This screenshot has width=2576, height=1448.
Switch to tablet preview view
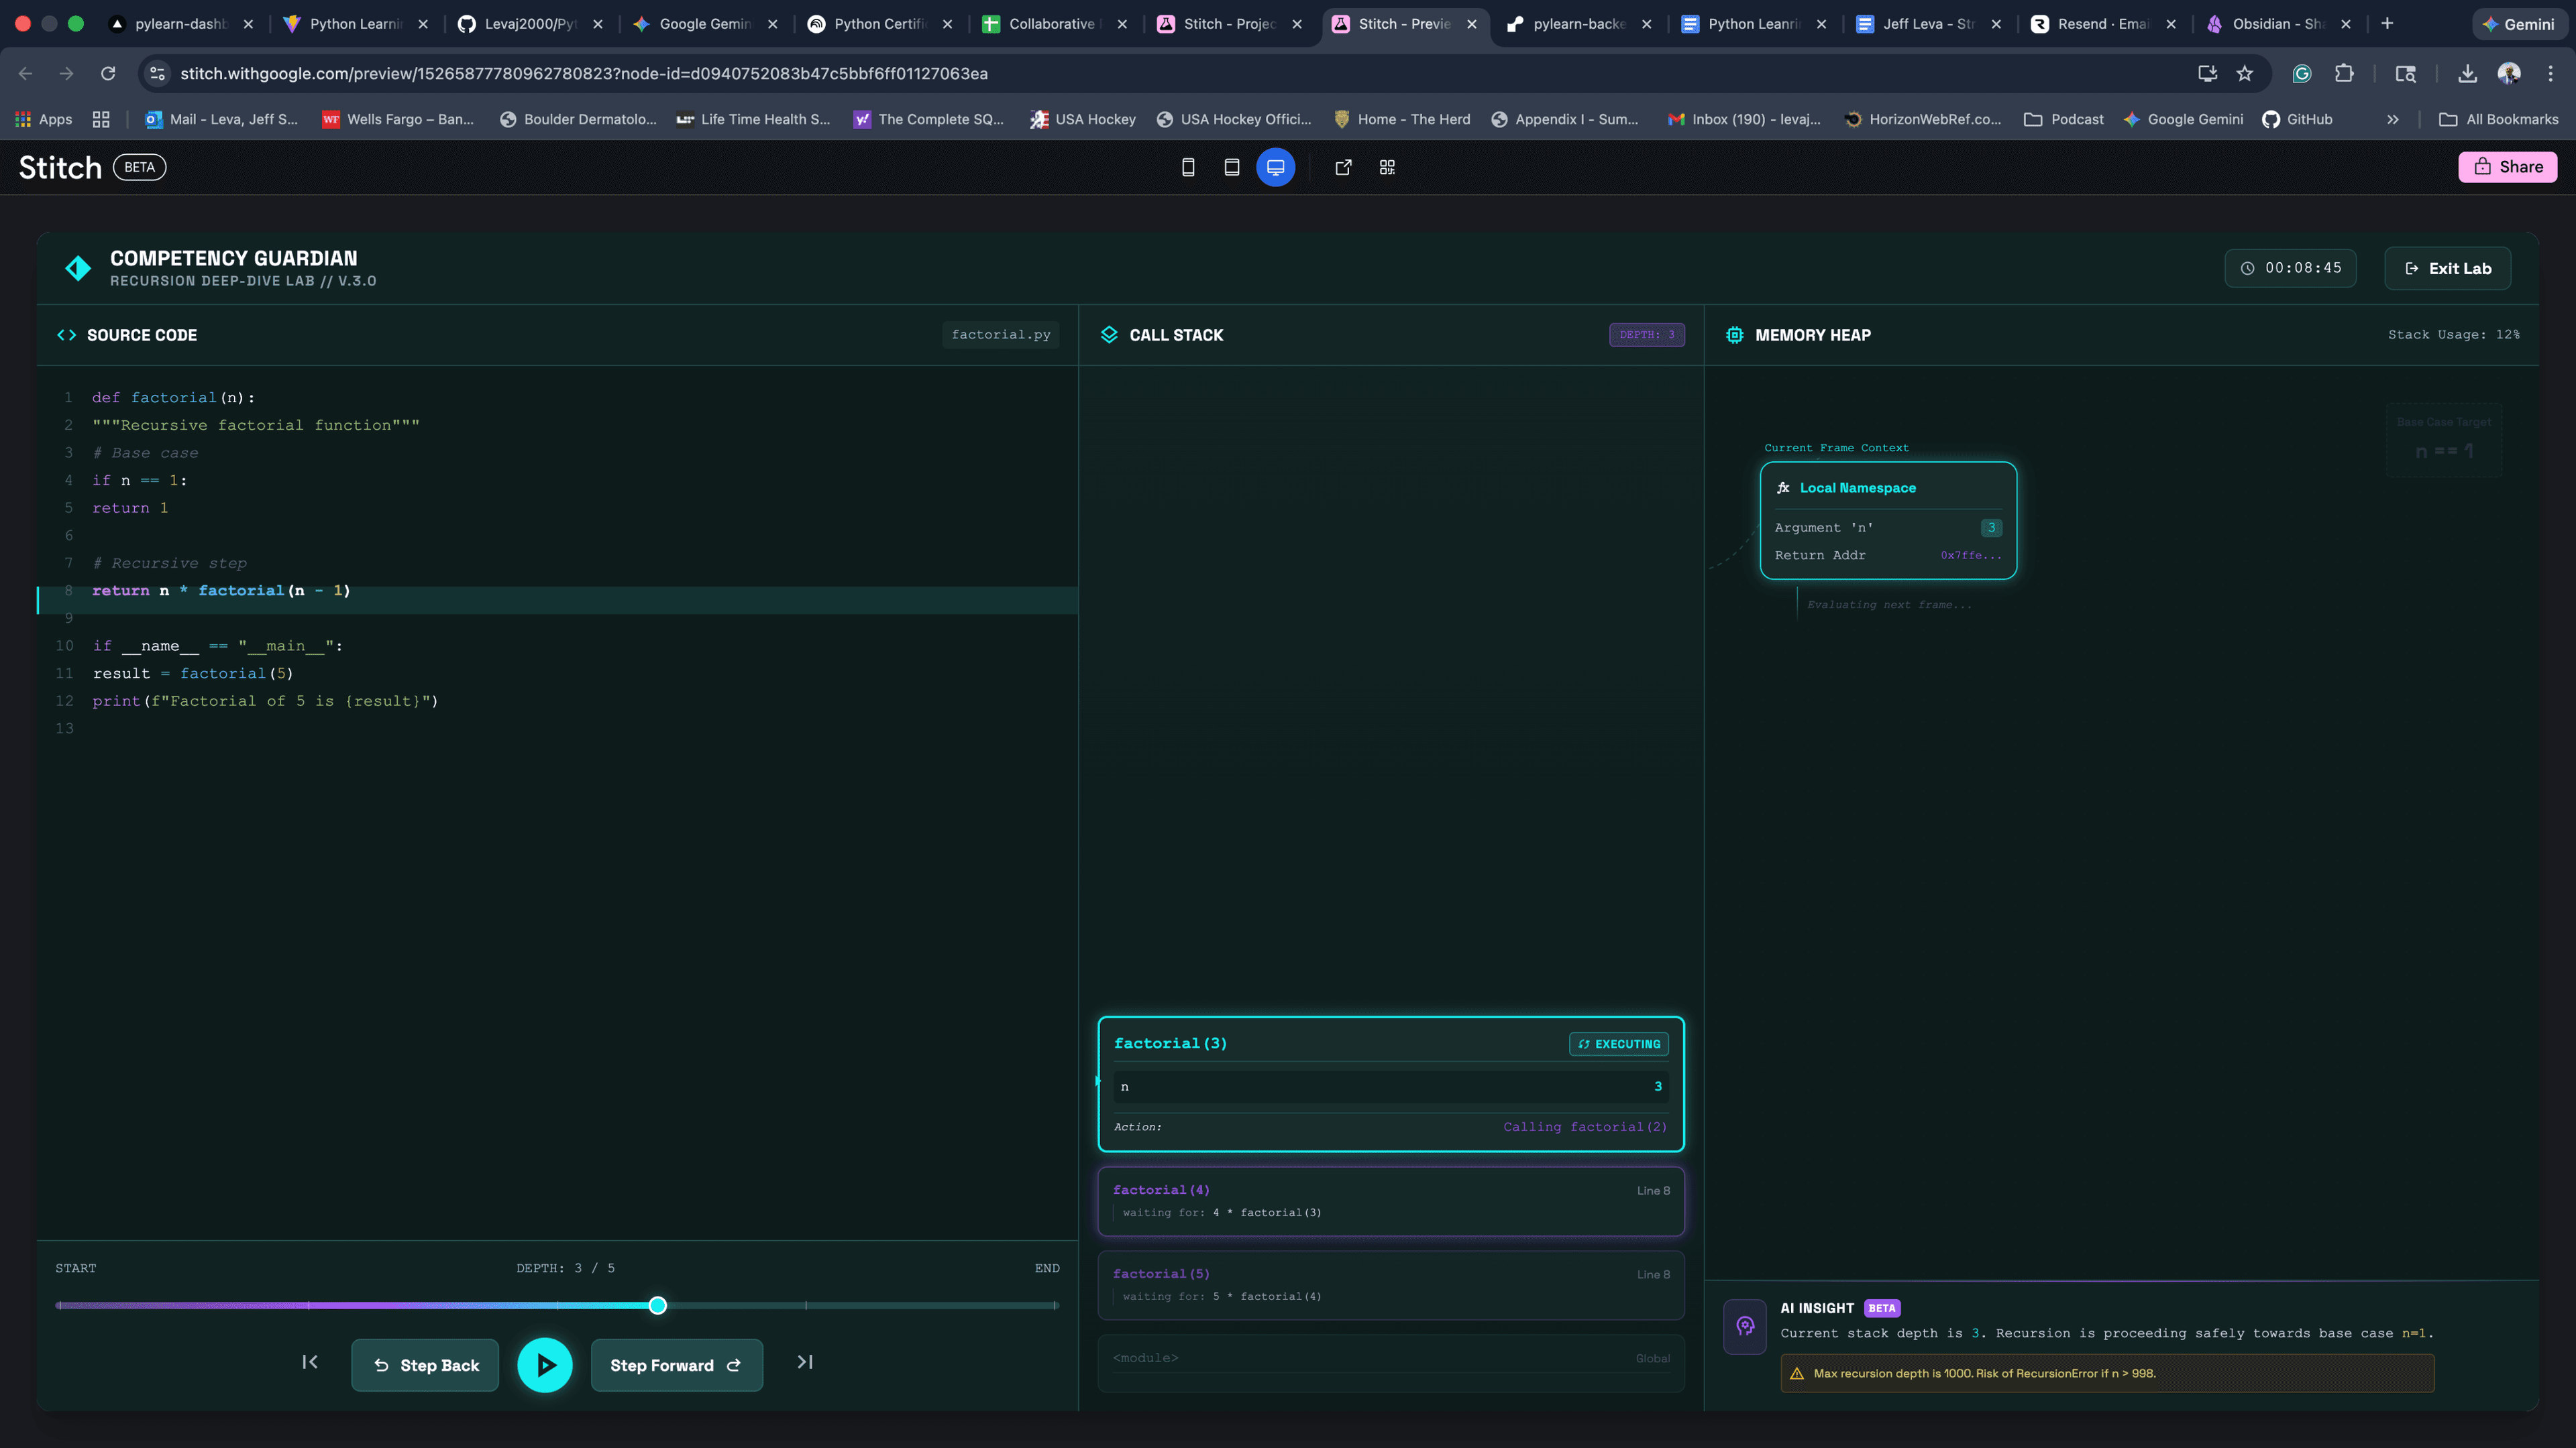(1232, 167)
